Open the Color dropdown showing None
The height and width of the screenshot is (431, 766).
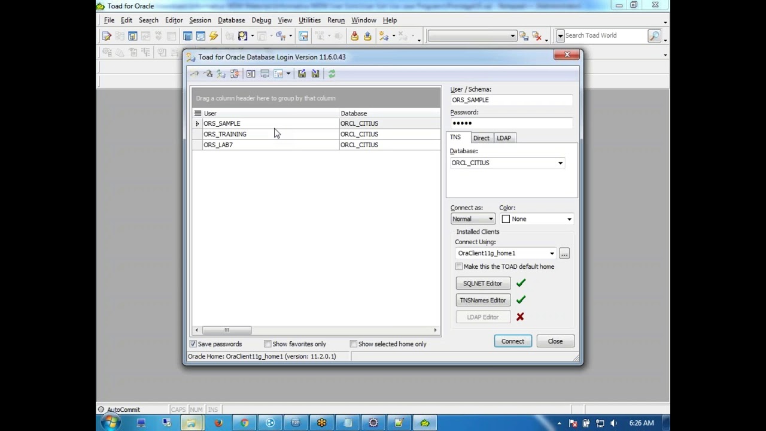click(x=569, y=219)
